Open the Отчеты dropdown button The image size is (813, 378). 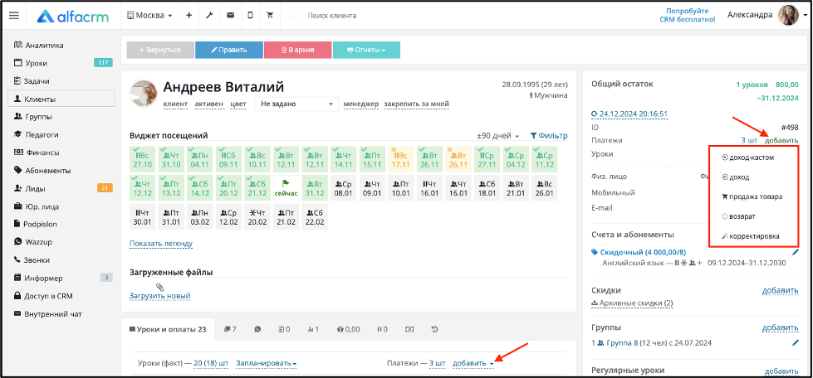(x=366, y=50)
